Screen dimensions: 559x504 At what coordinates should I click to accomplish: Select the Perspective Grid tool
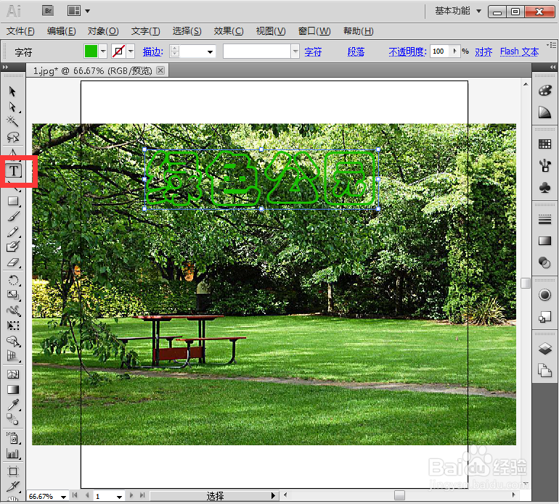tap(13, 356)
